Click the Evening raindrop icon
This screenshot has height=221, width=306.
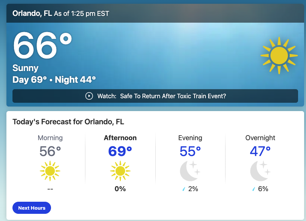pos(184,189)
